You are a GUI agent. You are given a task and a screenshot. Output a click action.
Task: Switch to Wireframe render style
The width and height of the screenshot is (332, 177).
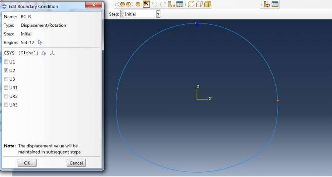[x=191, y=4]
